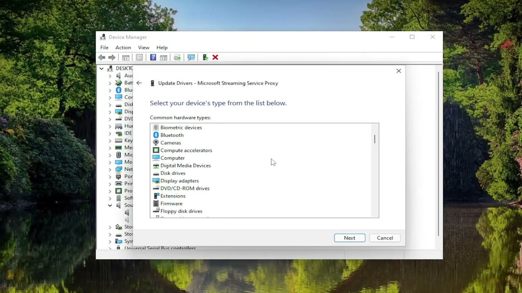This screenshot has height=293, width=522.
Task: Select "Bluetooth" in hardware types list
Action: 172,135
